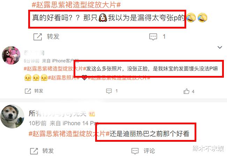Click 来自 iPhone客户端 source link
This screenshot has width=227, height=156.
coord(60,61)
